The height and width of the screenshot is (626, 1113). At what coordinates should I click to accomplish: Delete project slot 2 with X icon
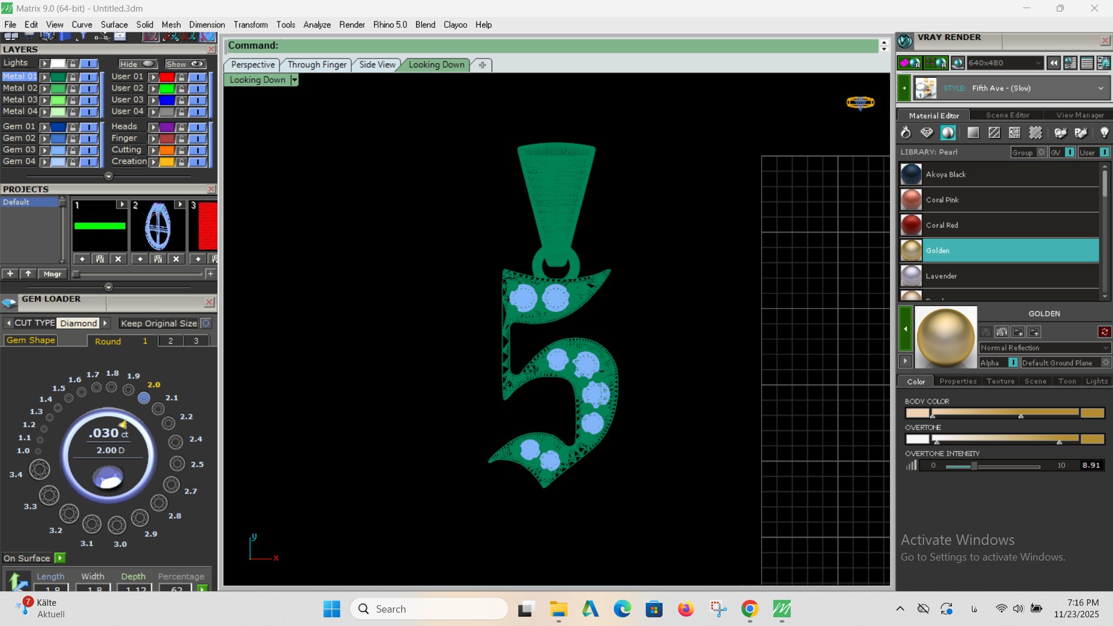click(x=176, y=259)
